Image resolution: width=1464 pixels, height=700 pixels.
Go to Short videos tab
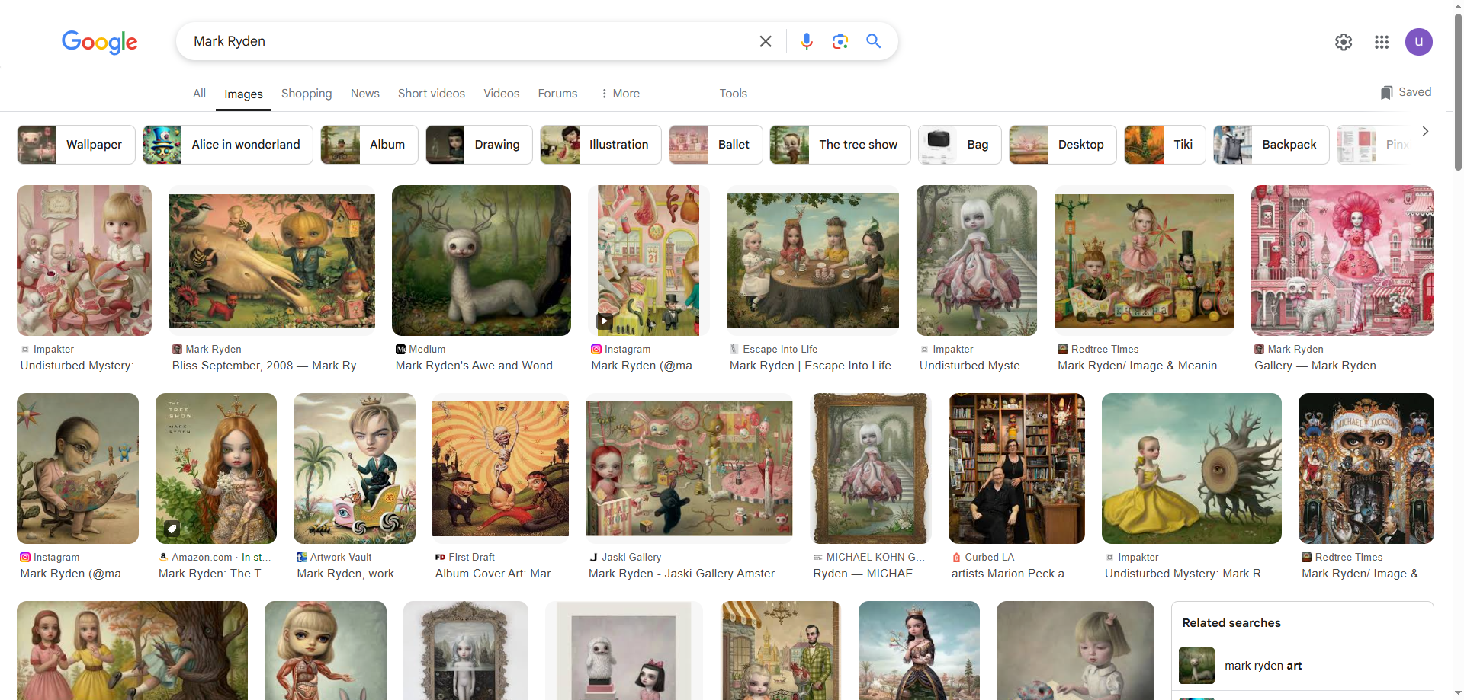[x=432, y=94]
